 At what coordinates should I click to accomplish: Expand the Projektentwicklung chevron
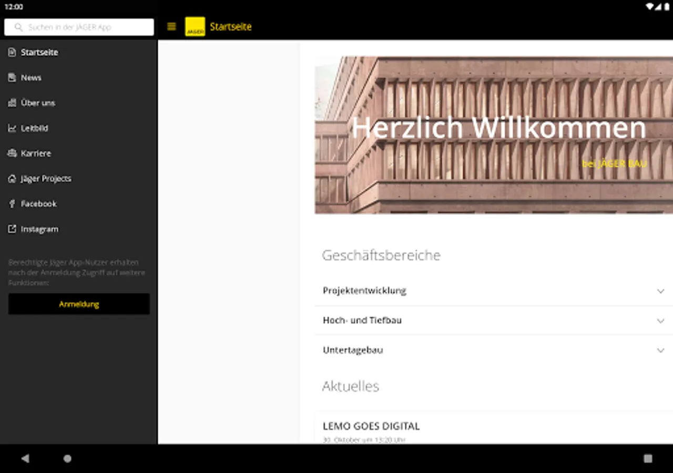(660, 291)
